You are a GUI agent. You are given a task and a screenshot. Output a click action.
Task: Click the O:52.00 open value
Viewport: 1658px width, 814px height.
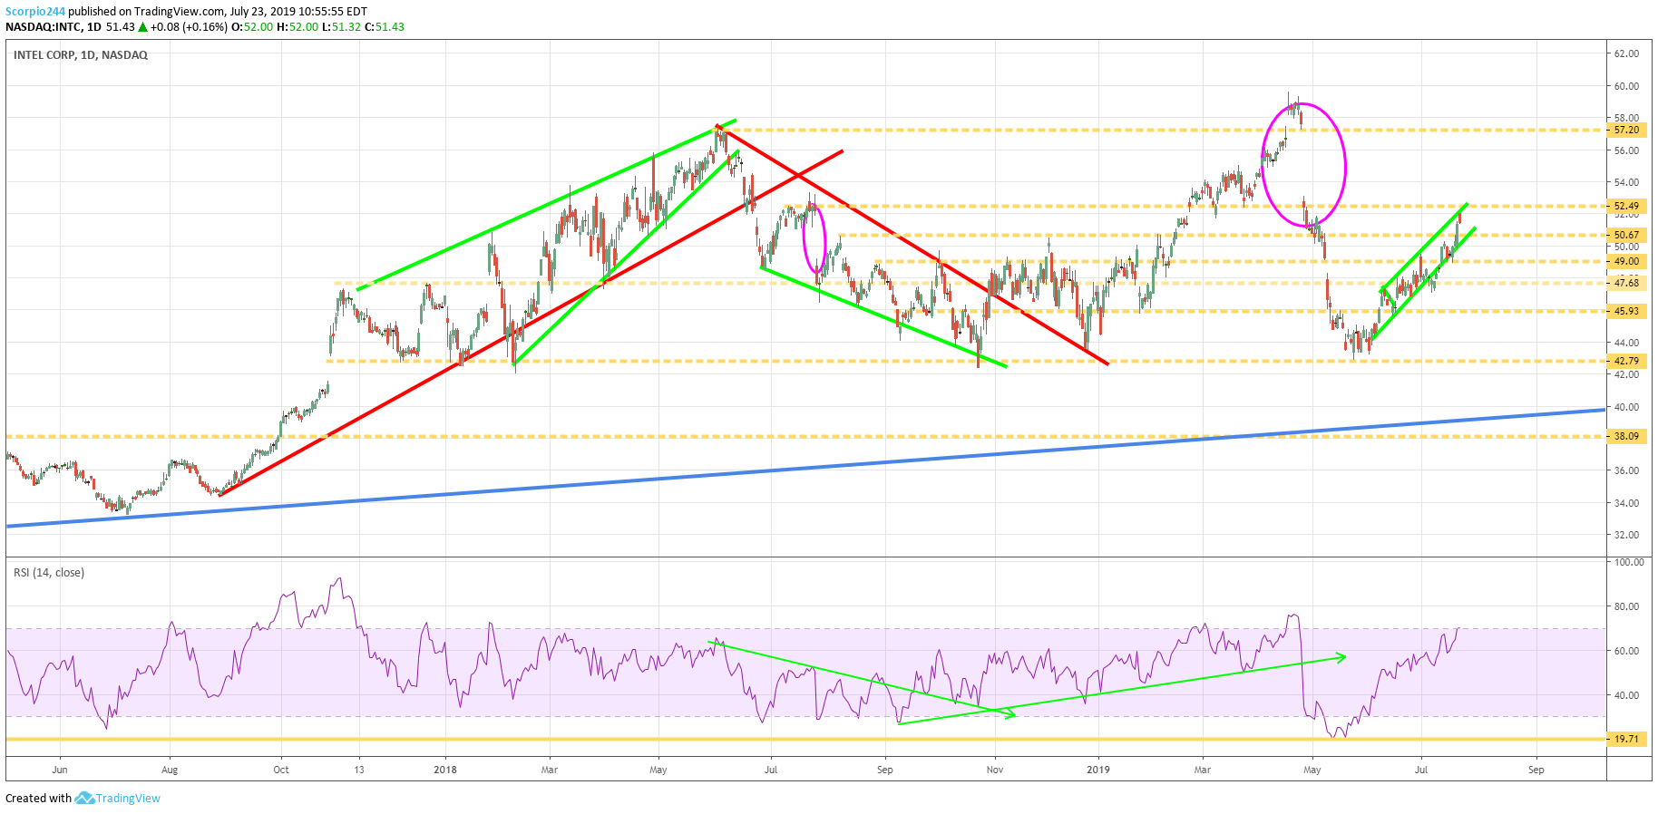point(252,27)
